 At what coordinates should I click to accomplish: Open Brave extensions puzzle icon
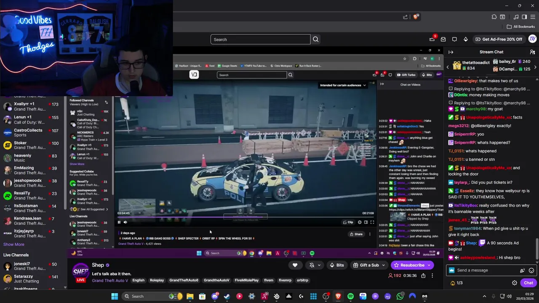click(494, 17)
